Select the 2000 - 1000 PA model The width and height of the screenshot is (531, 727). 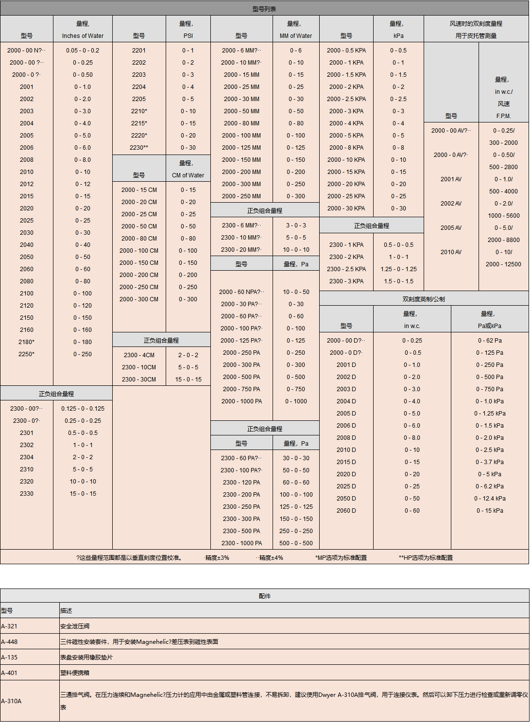click(241, 401)
